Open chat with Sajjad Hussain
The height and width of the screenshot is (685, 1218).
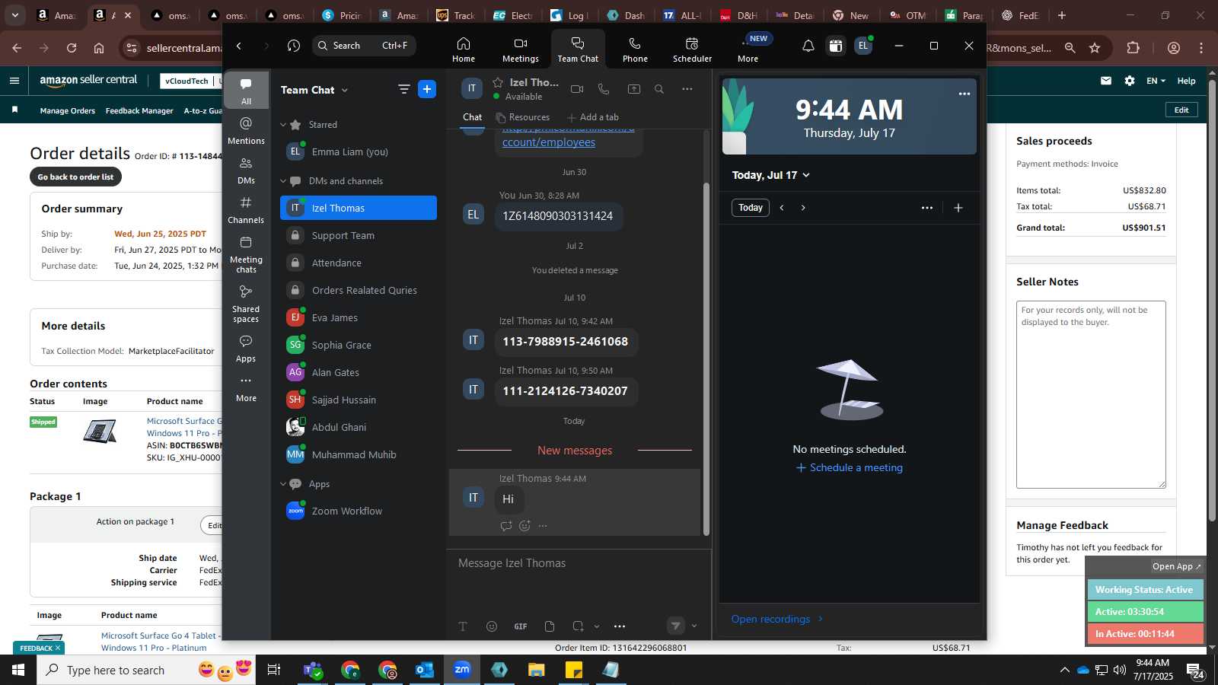click(359, 400)
